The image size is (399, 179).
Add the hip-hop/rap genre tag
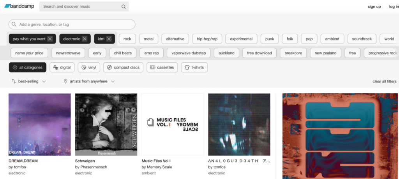[x=207, y=39]
